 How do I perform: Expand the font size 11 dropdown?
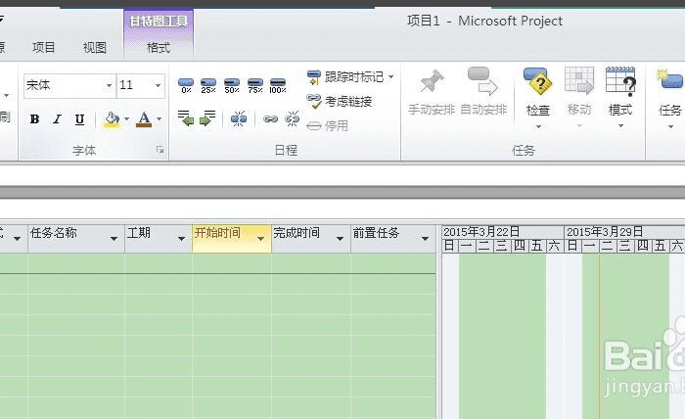coord(157,86)
